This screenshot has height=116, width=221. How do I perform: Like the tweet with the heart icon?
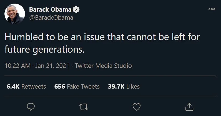pos(137,106)
